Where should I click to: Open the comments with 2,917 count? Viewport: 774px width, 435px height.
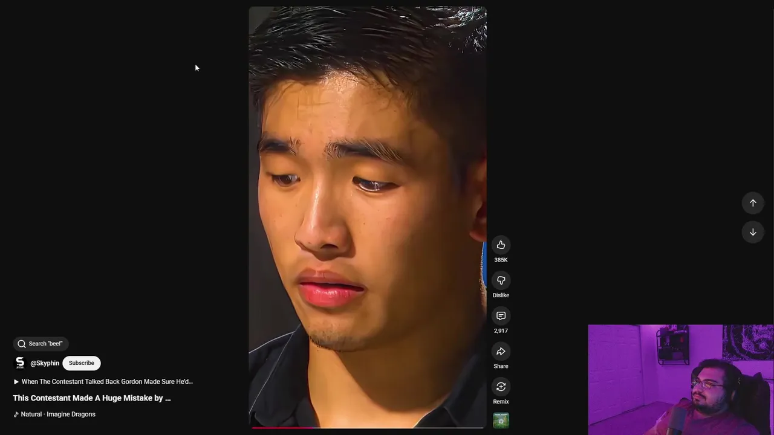[x=501, y=316]
